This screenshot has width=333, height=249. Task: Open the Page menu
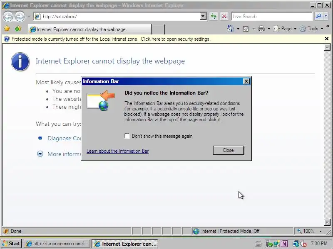click(x=285, y=29)
